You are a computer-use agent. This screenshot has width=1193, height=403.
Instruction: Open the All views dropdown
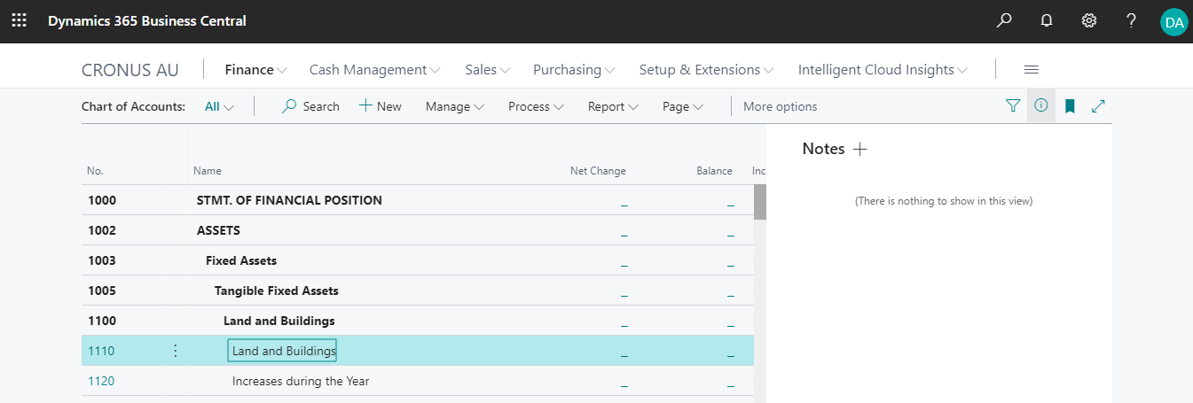(x=219, y=106)
